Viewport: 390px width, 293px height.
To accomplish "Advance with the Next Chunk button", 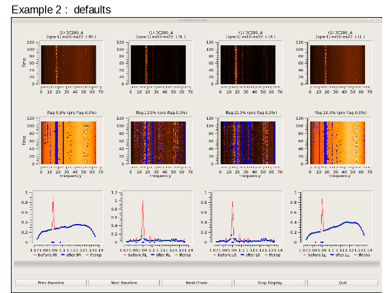I will [197, 283].
